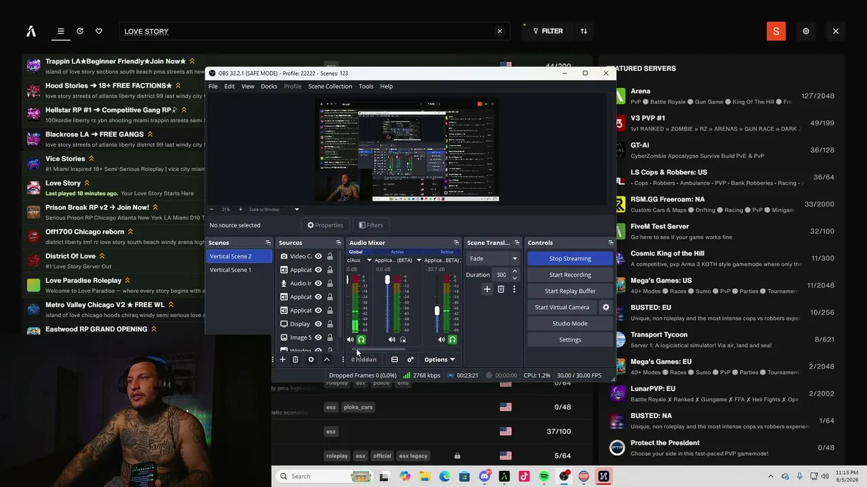Open scene transition three-dot menu

coord(514,289)
